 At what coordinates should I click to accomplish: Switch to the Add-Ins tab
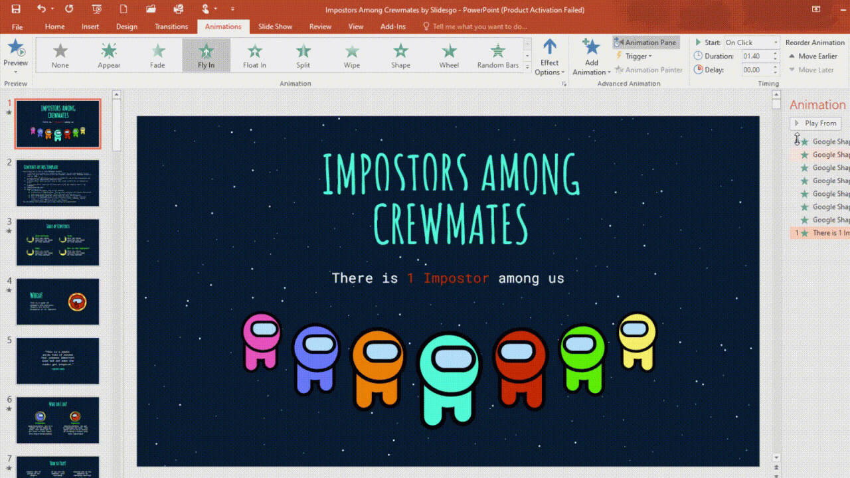coord(392,27)
